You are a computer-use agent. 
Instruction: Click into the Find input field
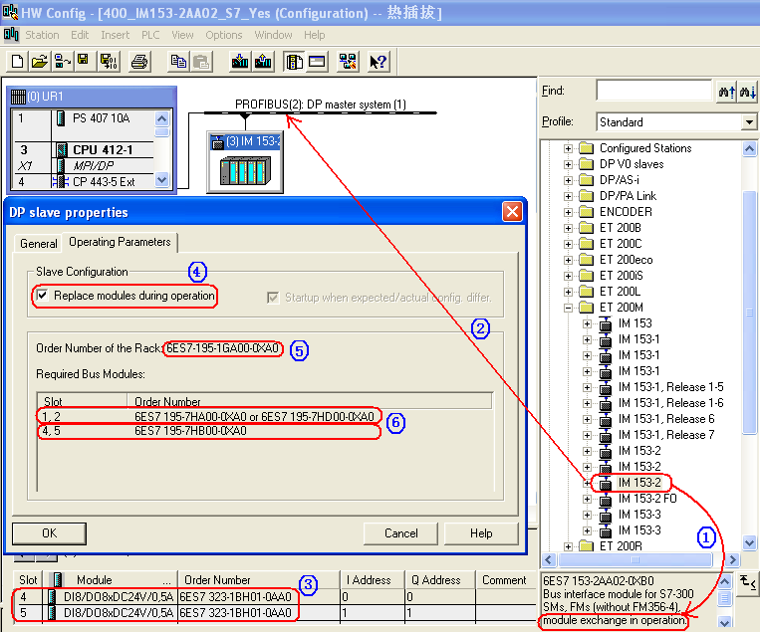coord(653,91)
